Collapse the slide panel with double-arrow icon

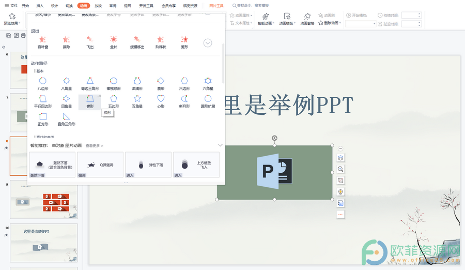tap(4, 47)
